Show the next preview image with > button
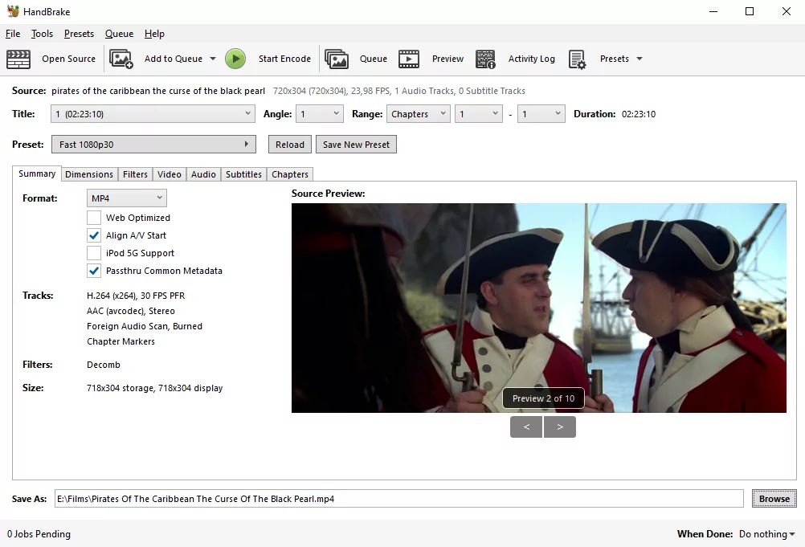This screenshot has width=805, height=547. tap(560, 427)
